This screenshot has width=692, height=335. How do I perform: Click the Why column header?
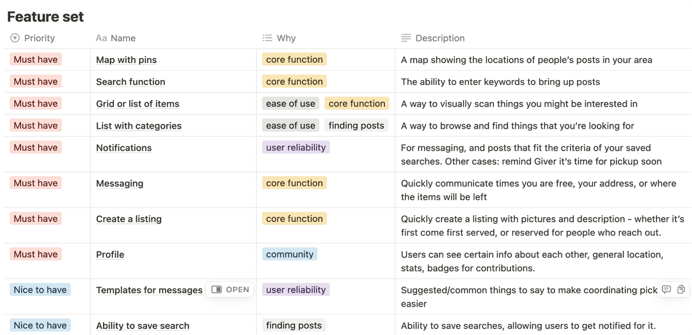click(x=279, y=38)
